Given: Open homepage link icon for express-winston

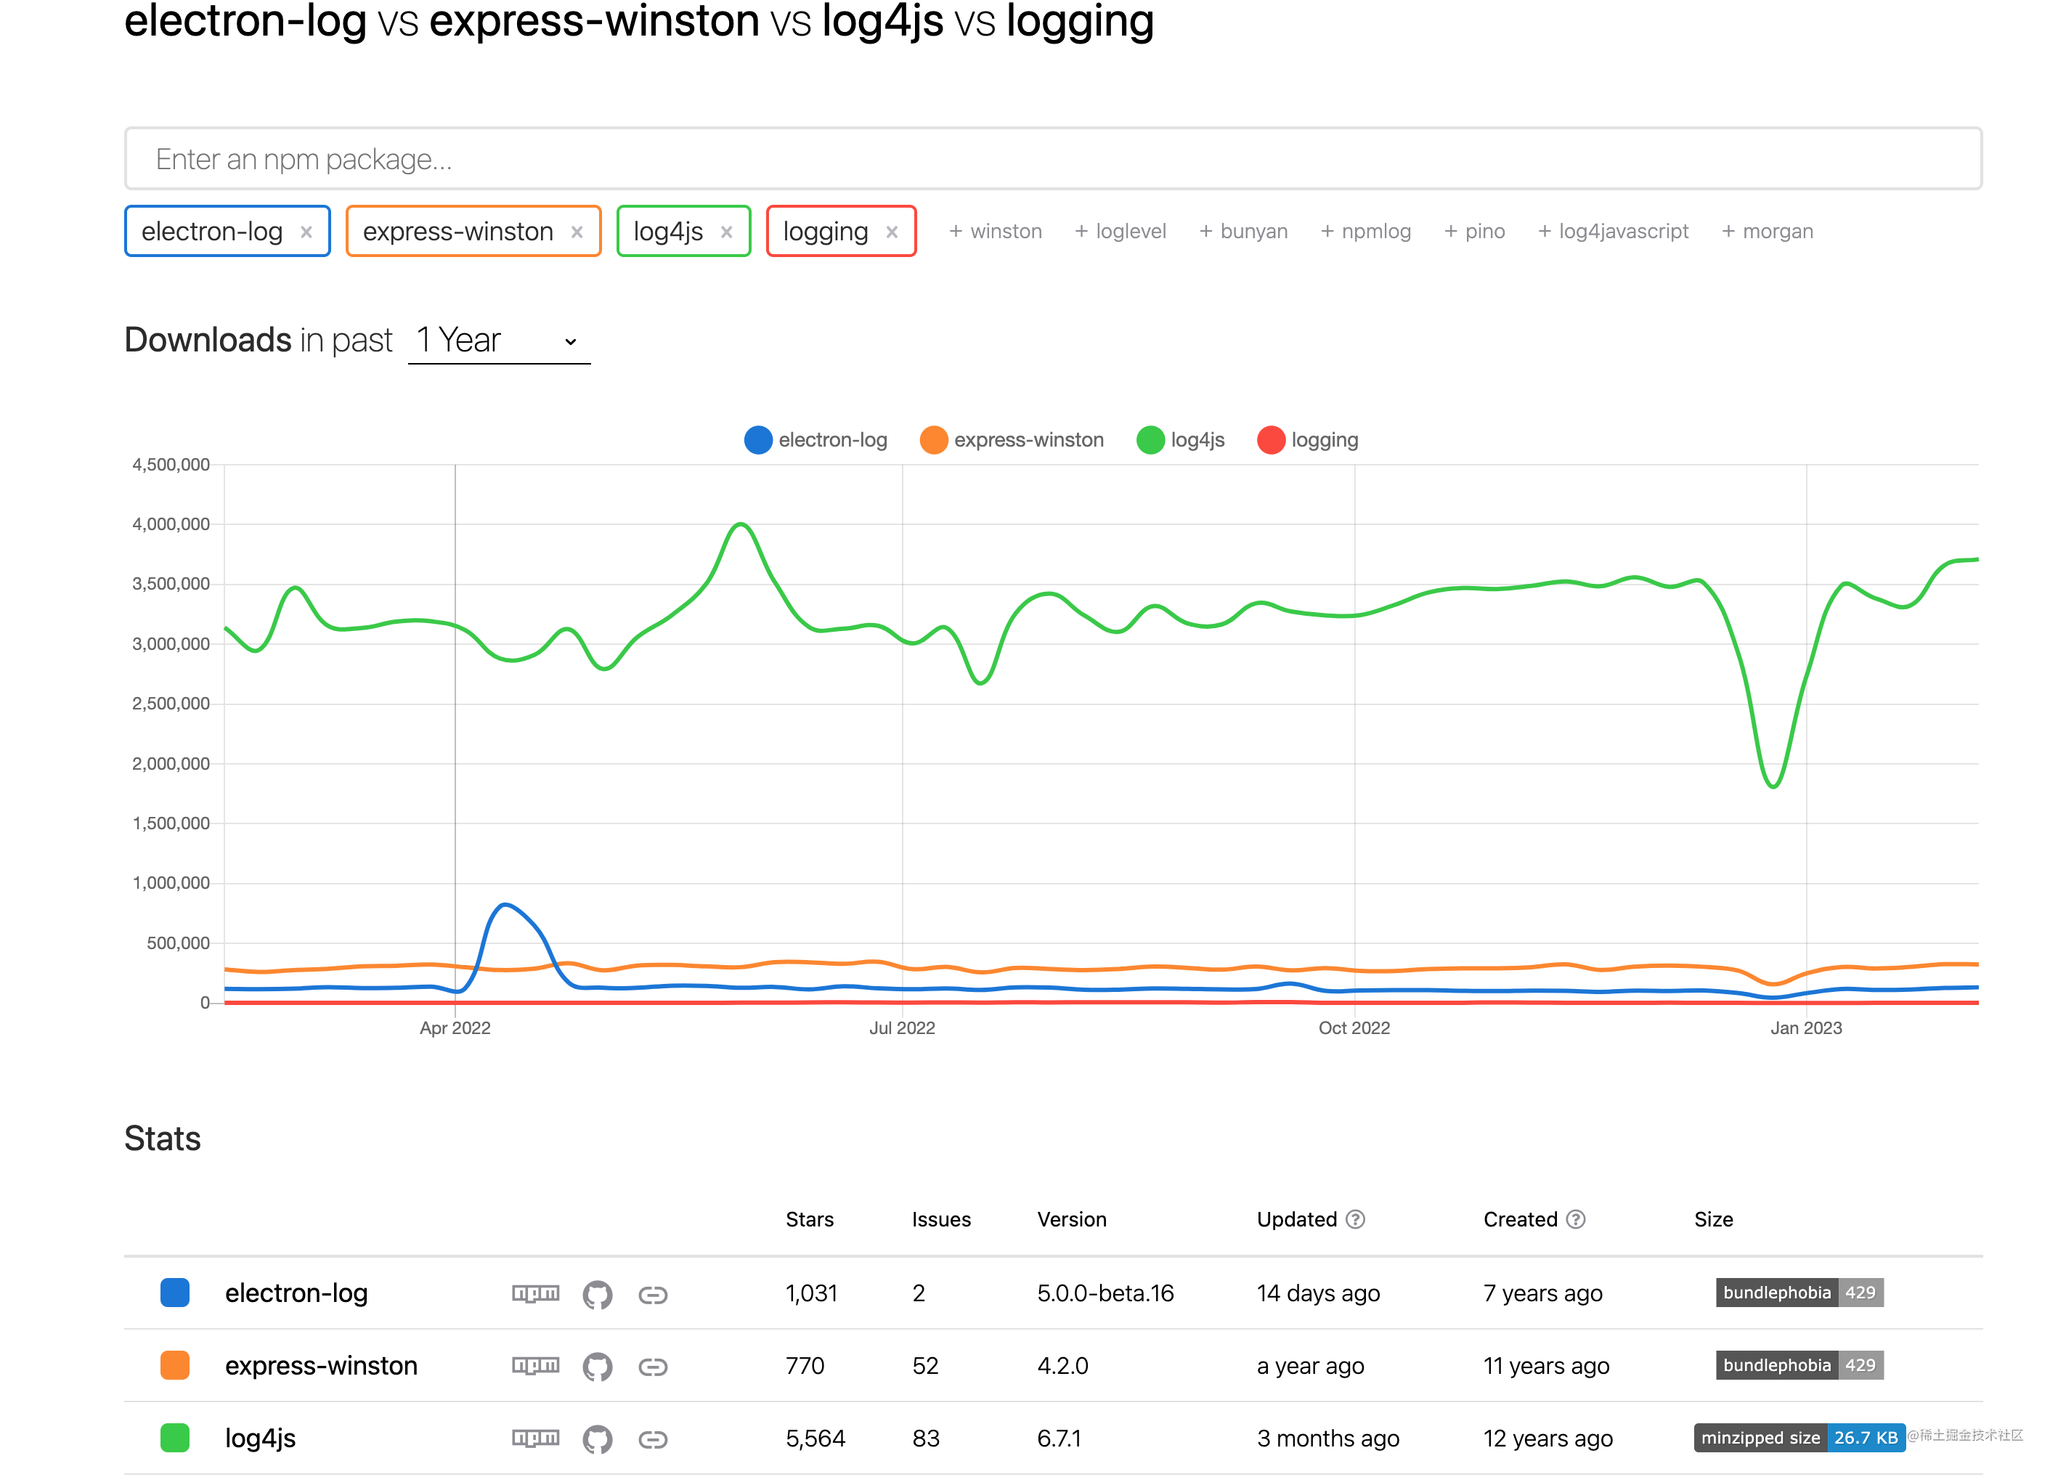Looking at the screenshot, I should pyautogui.click(x=654, y=1367).
